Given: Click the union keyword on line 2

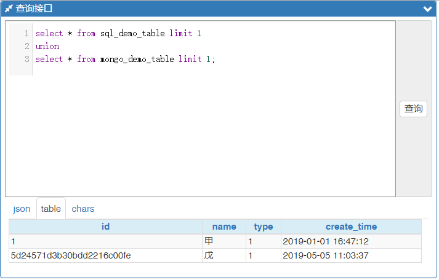Looking at the screenshot, I should pyautogui.click(x=47, y=46).
